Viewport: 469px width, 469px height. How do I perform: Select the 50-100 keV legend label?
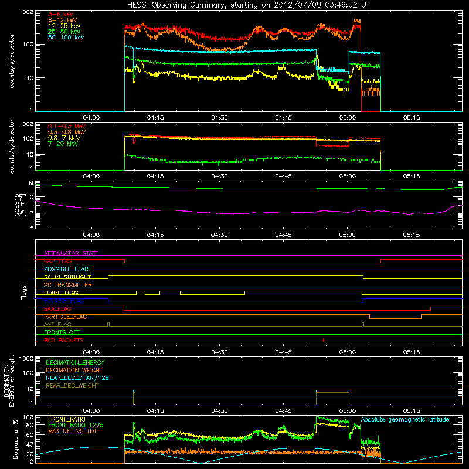[66, 37]
